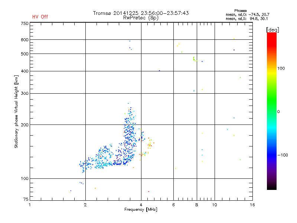Viewport: 297px width, 223px height.
Task: Click y-axis tick label '500'
Action: (25, 54)
